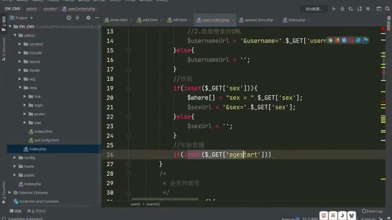The height and width of the screenshot is (220, 392).
Task: Toggle fold marker at line 27
Action: click(x=128, y=164)
